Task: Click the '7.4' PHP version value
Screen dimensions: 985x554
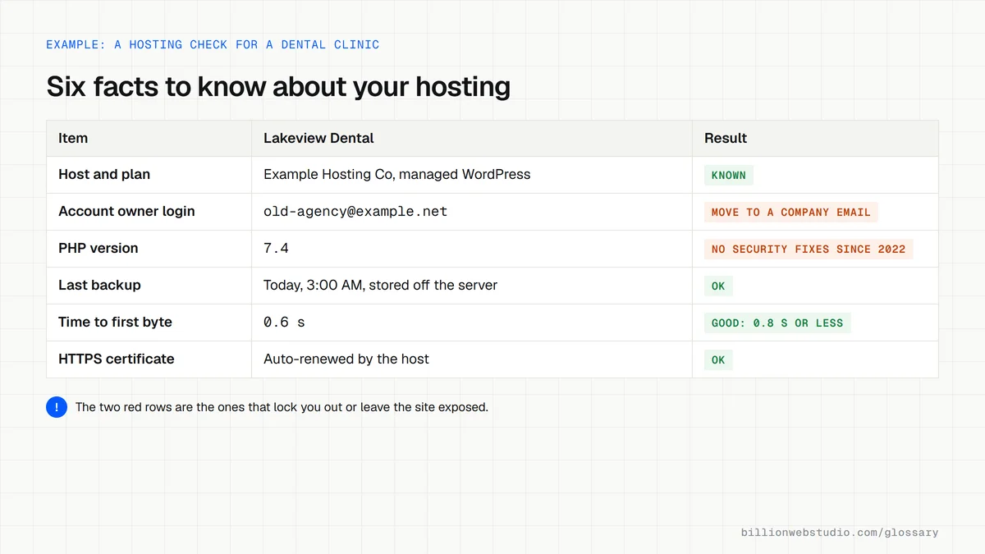Action: click(276, 248)
